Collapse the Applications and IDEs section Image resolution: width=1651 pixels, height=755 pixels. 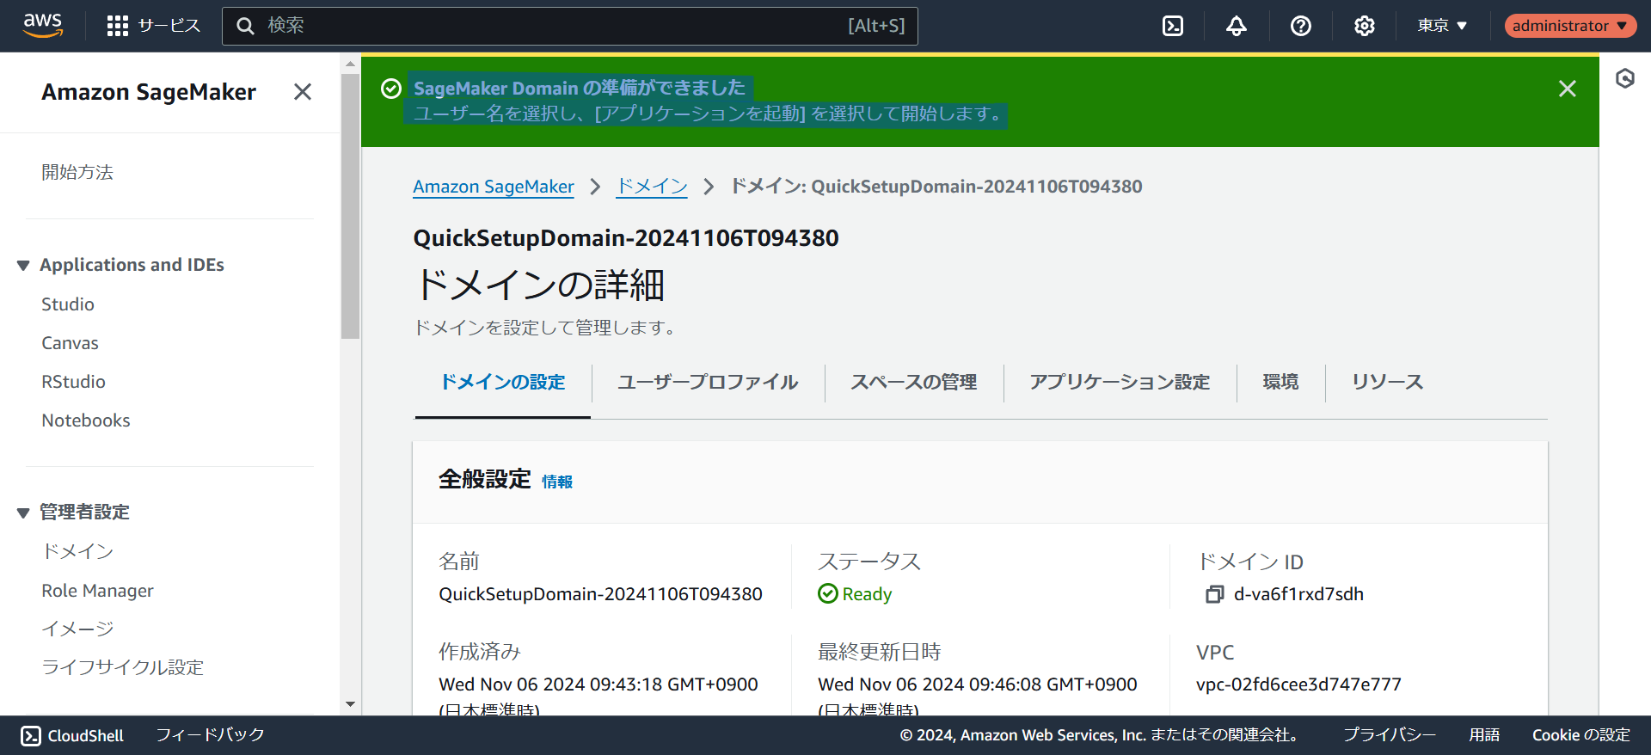[23, 266]
